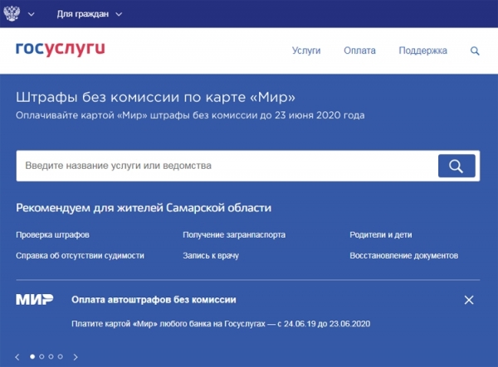Screen dimensions: 498x367
Task: Open Запись к врачу link
Action: pyautogui.click(x=211, y=256)
